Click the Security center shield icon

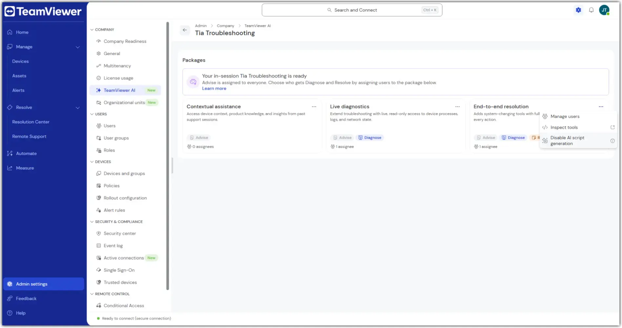point(98,234)
